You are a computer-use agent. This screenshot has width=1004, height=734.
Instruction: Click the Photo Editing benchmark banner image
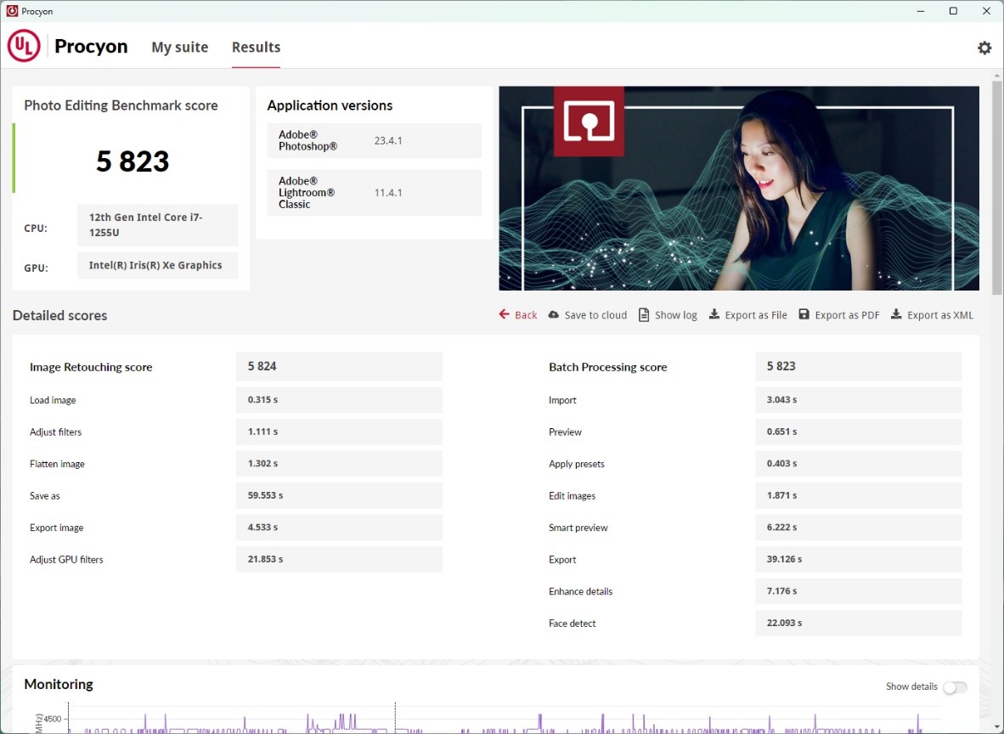coord(738,188)
